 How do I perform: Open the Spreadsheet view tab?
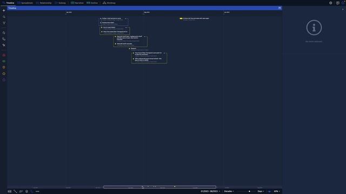coord(25,3)
